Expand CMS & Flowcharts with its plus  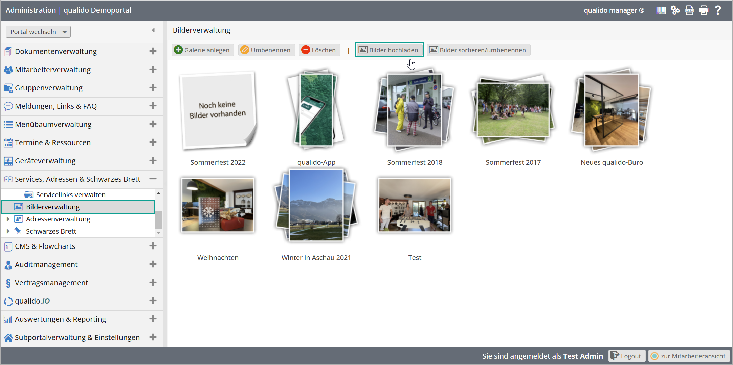[x=153, y=246]
